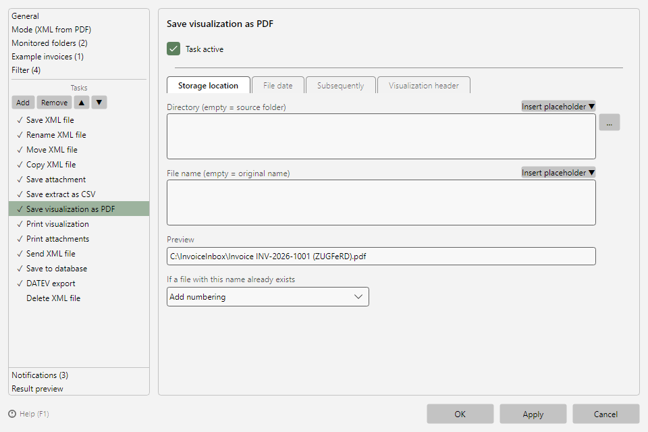Select Save visualization as PDF task
648x432 pixels.
point(79,209)
